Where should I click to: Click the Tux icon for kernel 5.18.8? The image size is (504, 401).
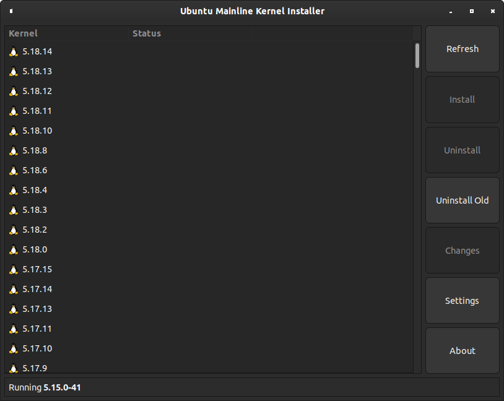click(14, 151)
